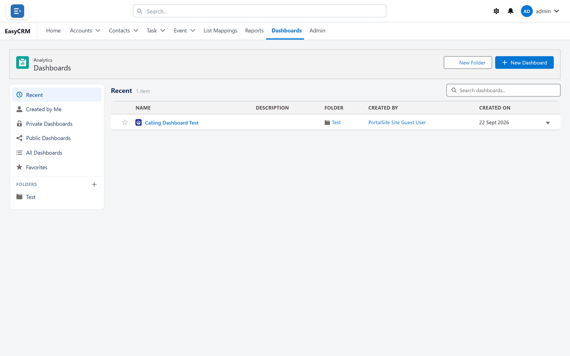Click the AD user avatar
The width and height of the screenshot is (570, 356).
tap(527, 11)
